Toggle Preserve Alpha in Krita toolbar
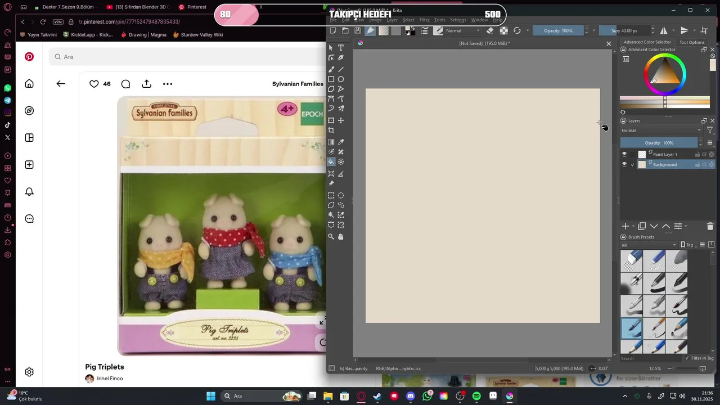This screenshot has height=405, width=720. (x=504, y=30)
